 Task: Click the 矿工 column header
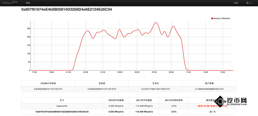pos(62,100)
